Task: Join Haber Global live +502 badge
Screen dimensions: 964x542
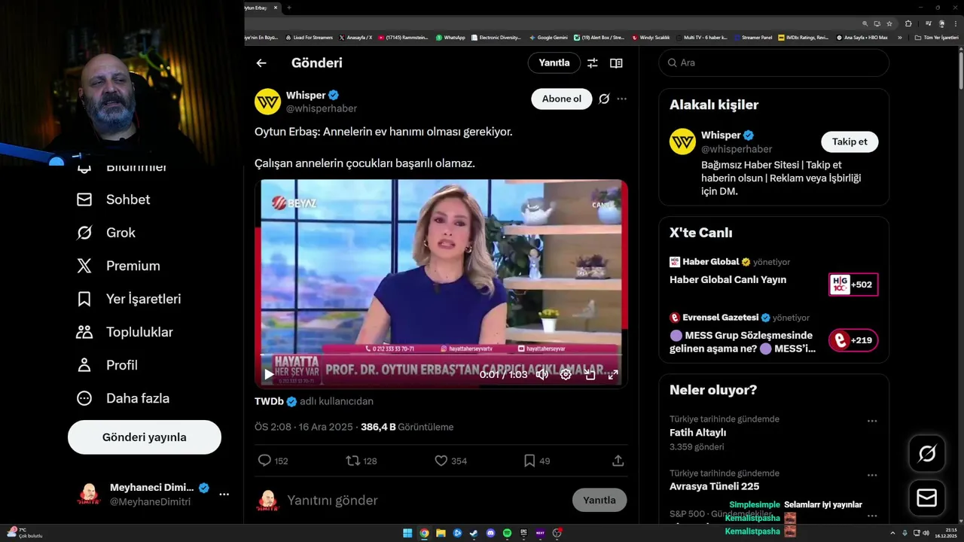Action: point(853,285)
